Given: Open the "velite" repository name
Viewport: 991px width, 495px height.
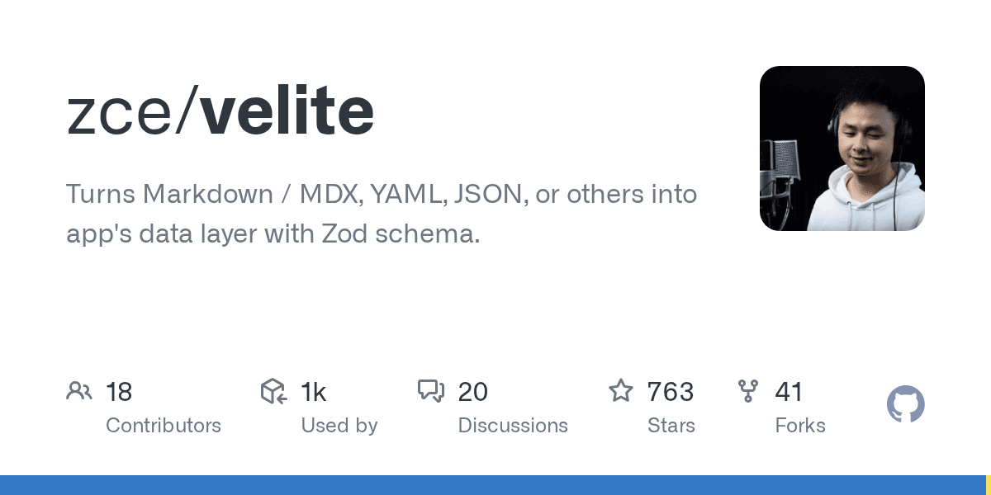Looking at the screenshot, I should (287, 112).
